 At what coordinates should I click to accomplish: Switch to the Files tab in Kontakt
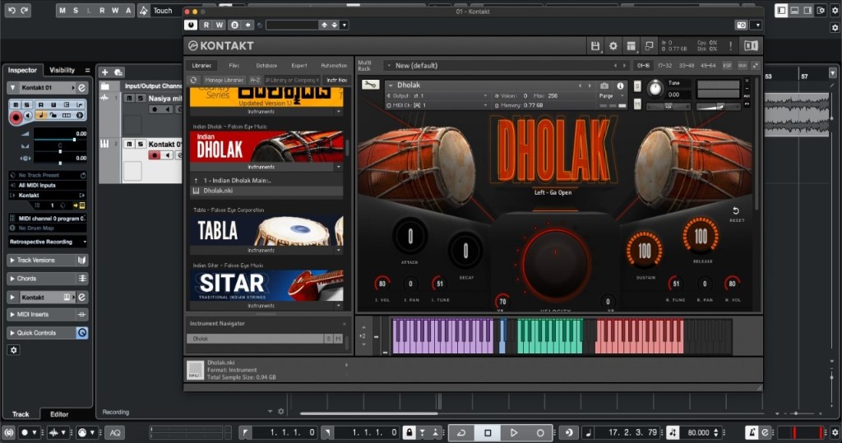(234, 65)
